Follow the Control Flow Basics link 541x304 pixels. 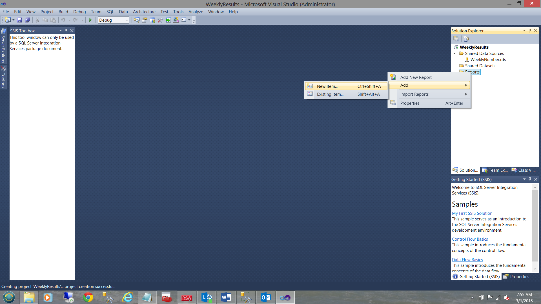[x=470, y=239]
